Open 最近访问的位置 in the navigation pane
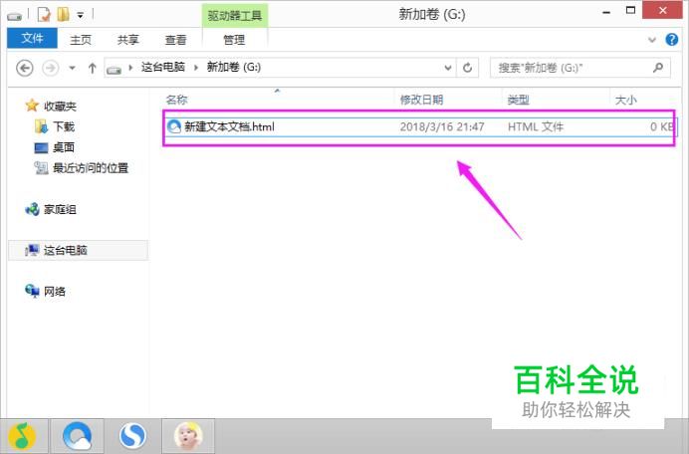The height and width of the screenshot is (454, 689). pos(91,168)
